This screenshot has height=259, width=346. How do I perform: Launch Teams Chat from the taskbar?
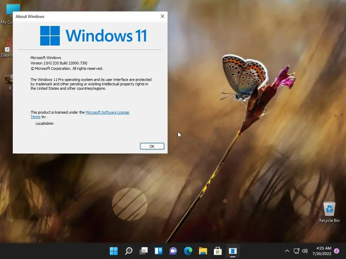click(173, 251)
